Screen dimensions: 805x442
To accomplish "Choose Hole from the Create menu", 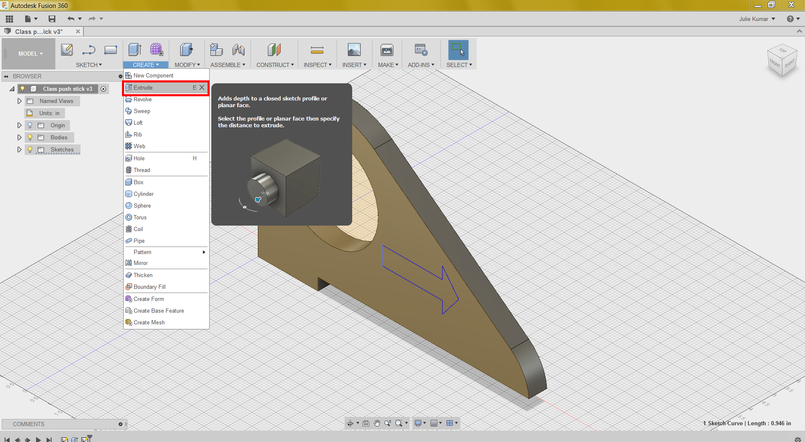I will pyautogui.click(x=166, y=158).
